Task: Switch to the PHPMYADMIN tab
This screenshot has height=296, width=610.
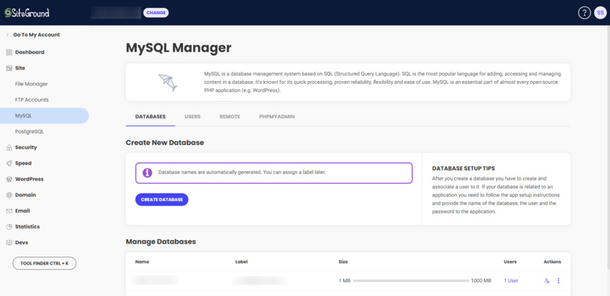Action: coord(277,117)
